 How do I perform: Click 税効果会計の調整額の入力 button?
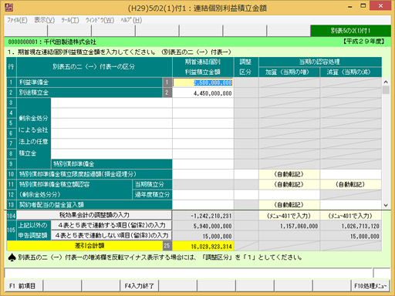pos(94,215)
